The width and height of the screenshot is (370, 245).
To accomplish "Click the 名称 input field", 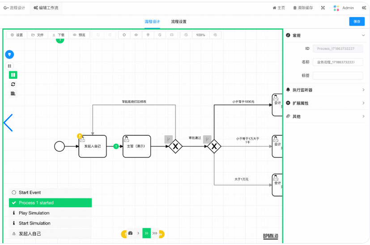I will 337,62.
